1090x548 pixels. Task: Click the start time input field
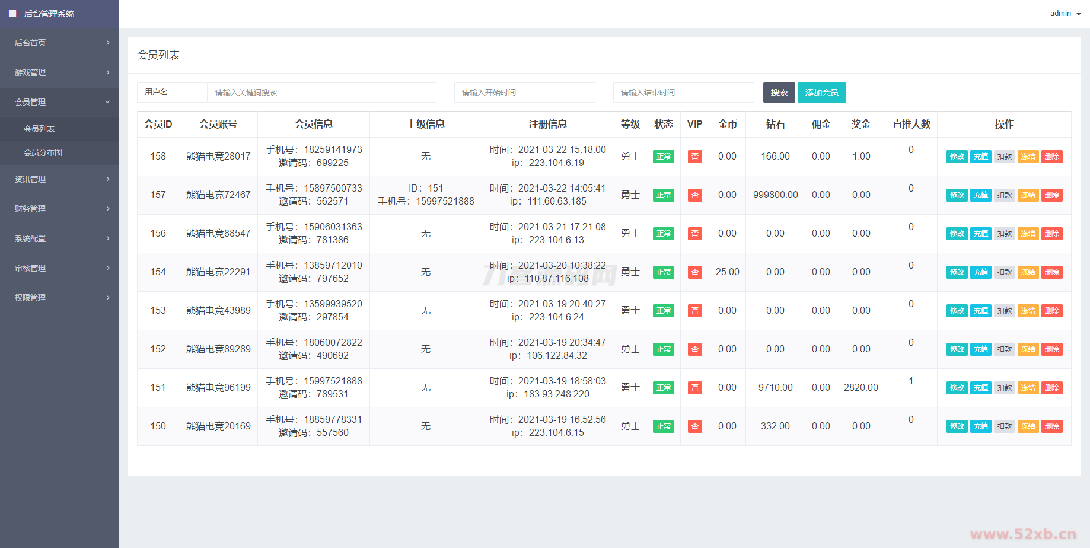pos(524,93)
